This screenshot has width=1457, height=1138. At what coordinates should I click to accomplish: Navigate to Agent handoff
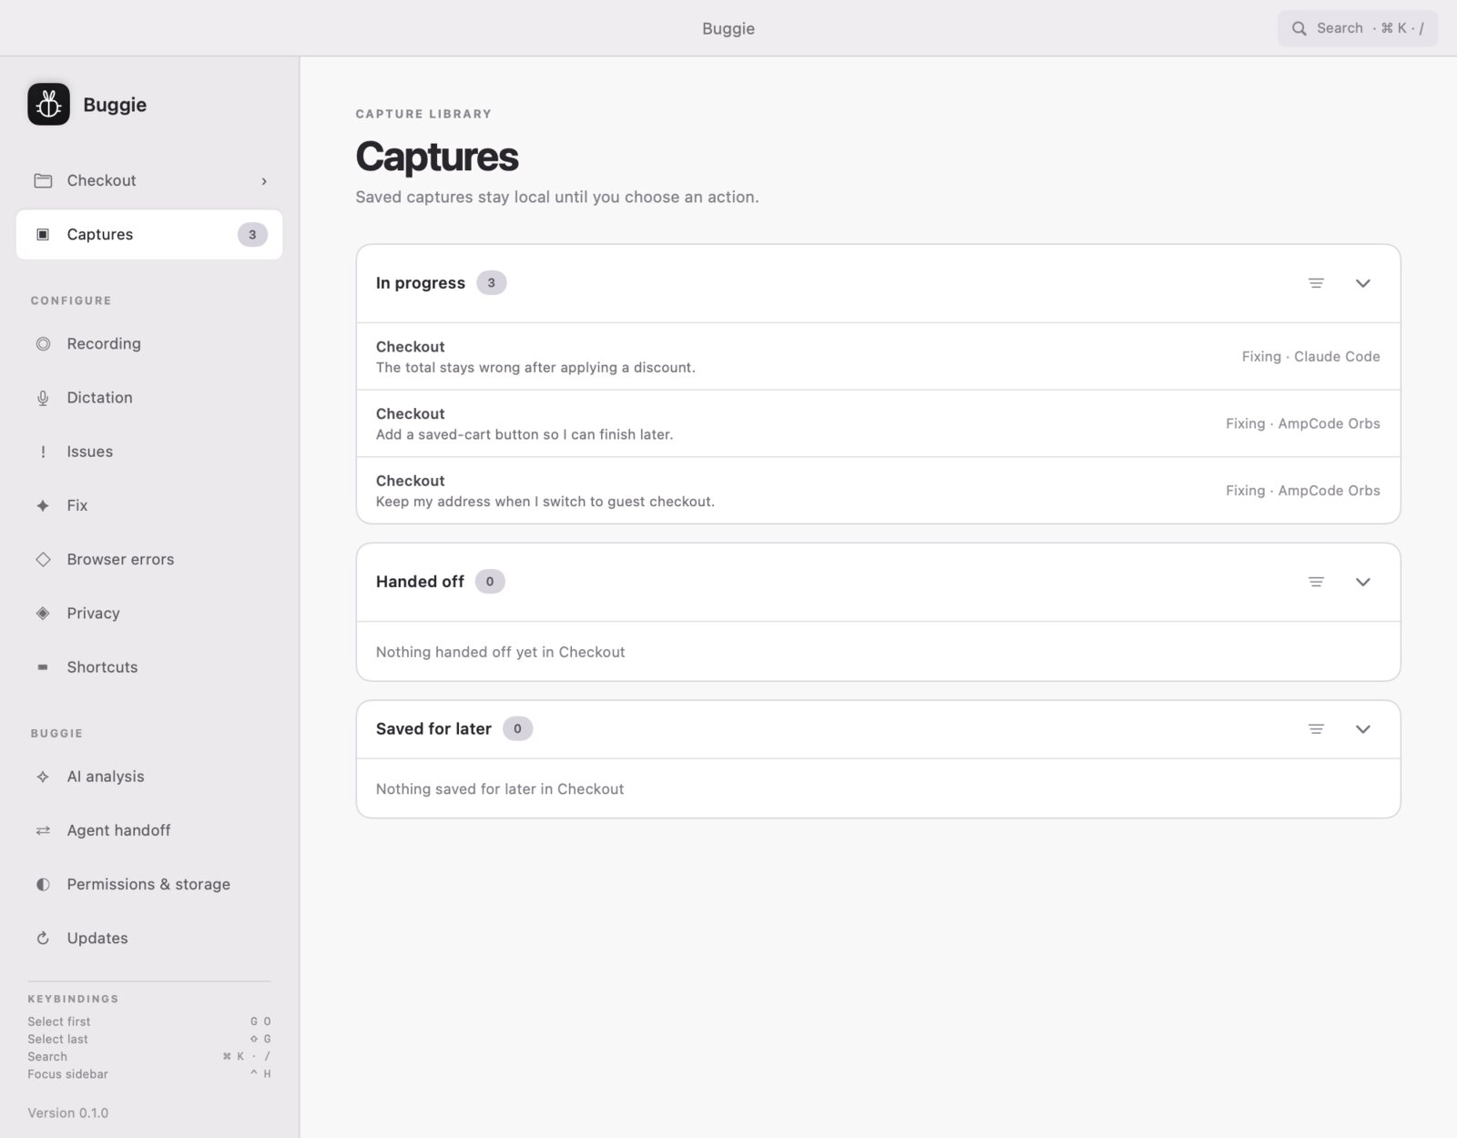click(x=149, y=830)
